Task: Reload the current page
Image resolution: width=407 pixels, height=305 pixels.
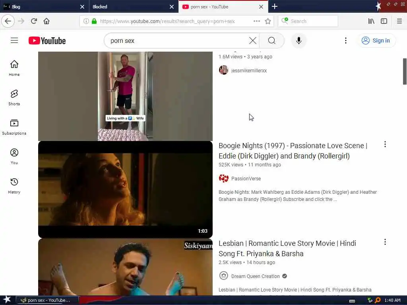Action: tap(34, 21)
